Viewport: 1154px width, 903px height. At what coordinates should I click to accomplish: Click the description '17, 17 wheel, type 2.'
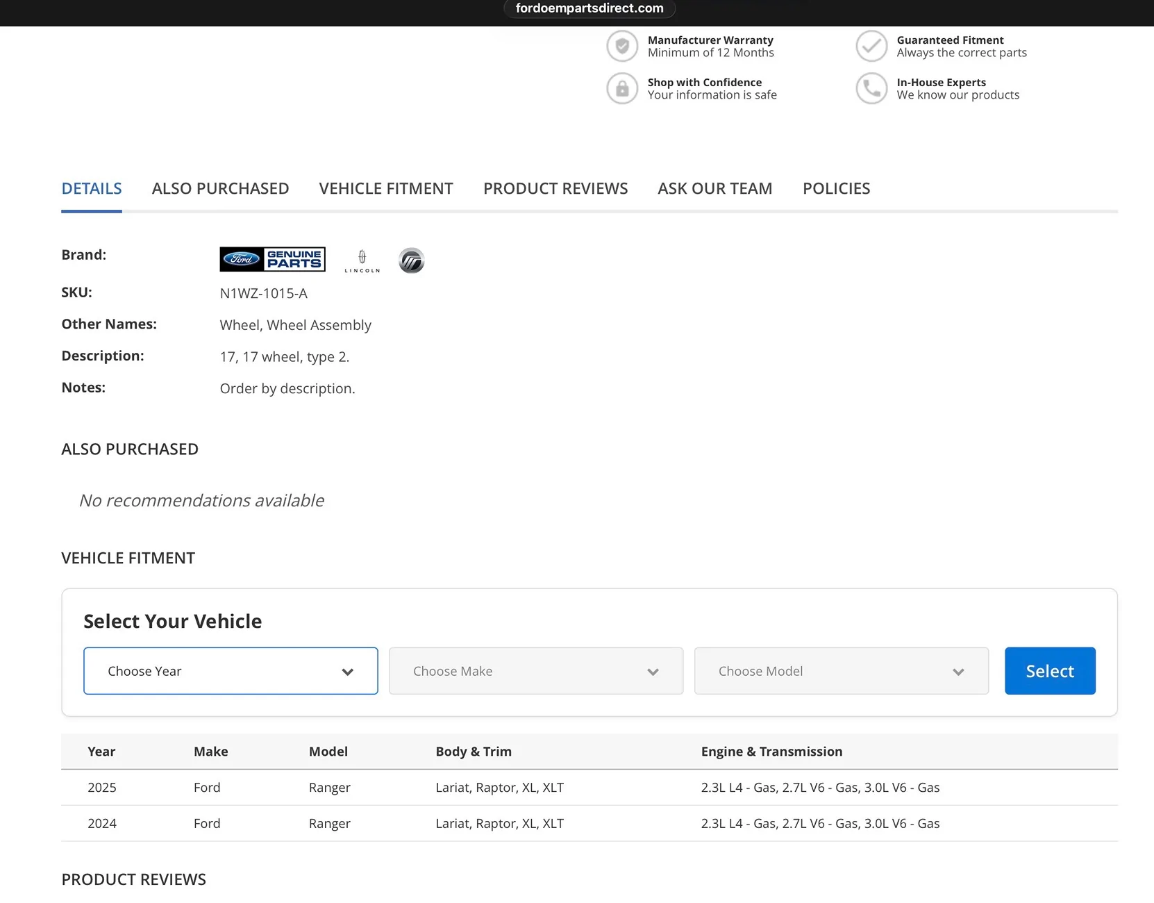coord(285,357)
